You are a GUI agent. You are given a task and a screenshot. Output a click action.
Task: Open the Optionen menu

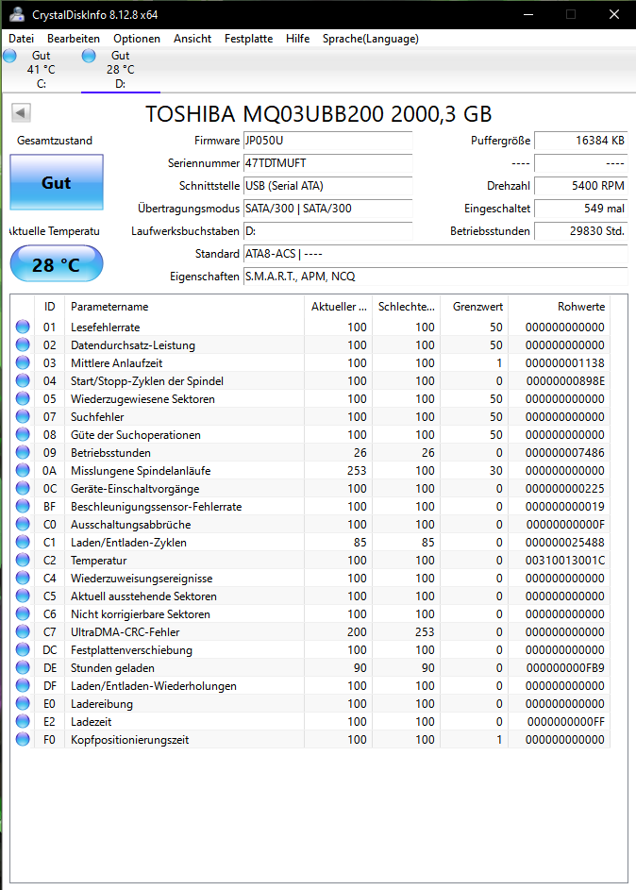pos(137,39)
